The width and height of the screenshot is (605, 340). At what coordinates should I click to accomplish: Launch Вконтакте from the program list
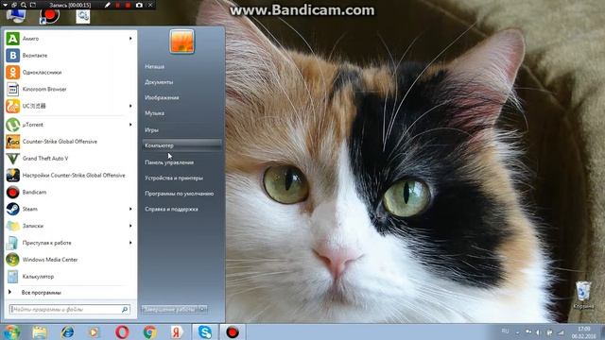(69, 56)
